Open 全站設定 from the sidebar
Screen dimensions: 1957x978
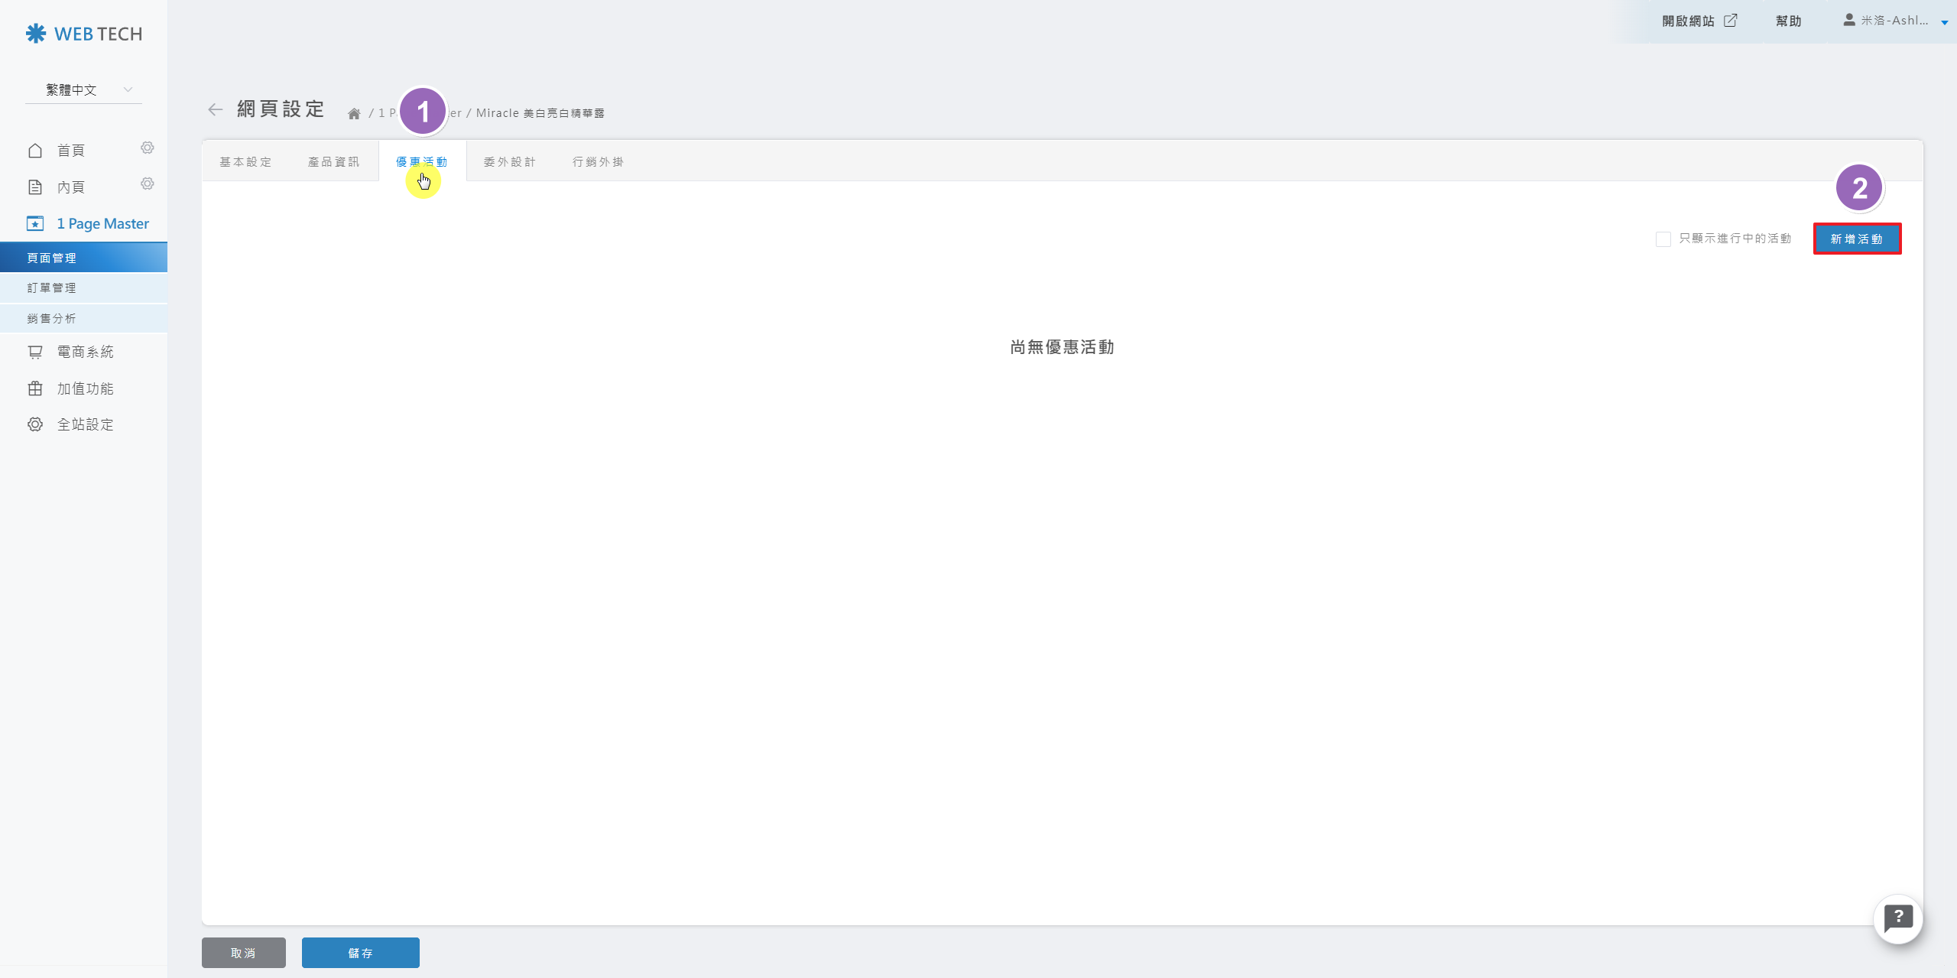tap(85, 424)
